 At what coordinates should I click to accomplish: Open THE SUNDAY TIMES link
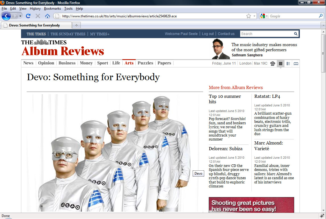coord(68,34)
